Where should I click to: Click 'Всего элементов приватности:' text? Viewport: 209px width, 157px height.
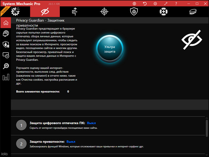[x=38, y=92]
